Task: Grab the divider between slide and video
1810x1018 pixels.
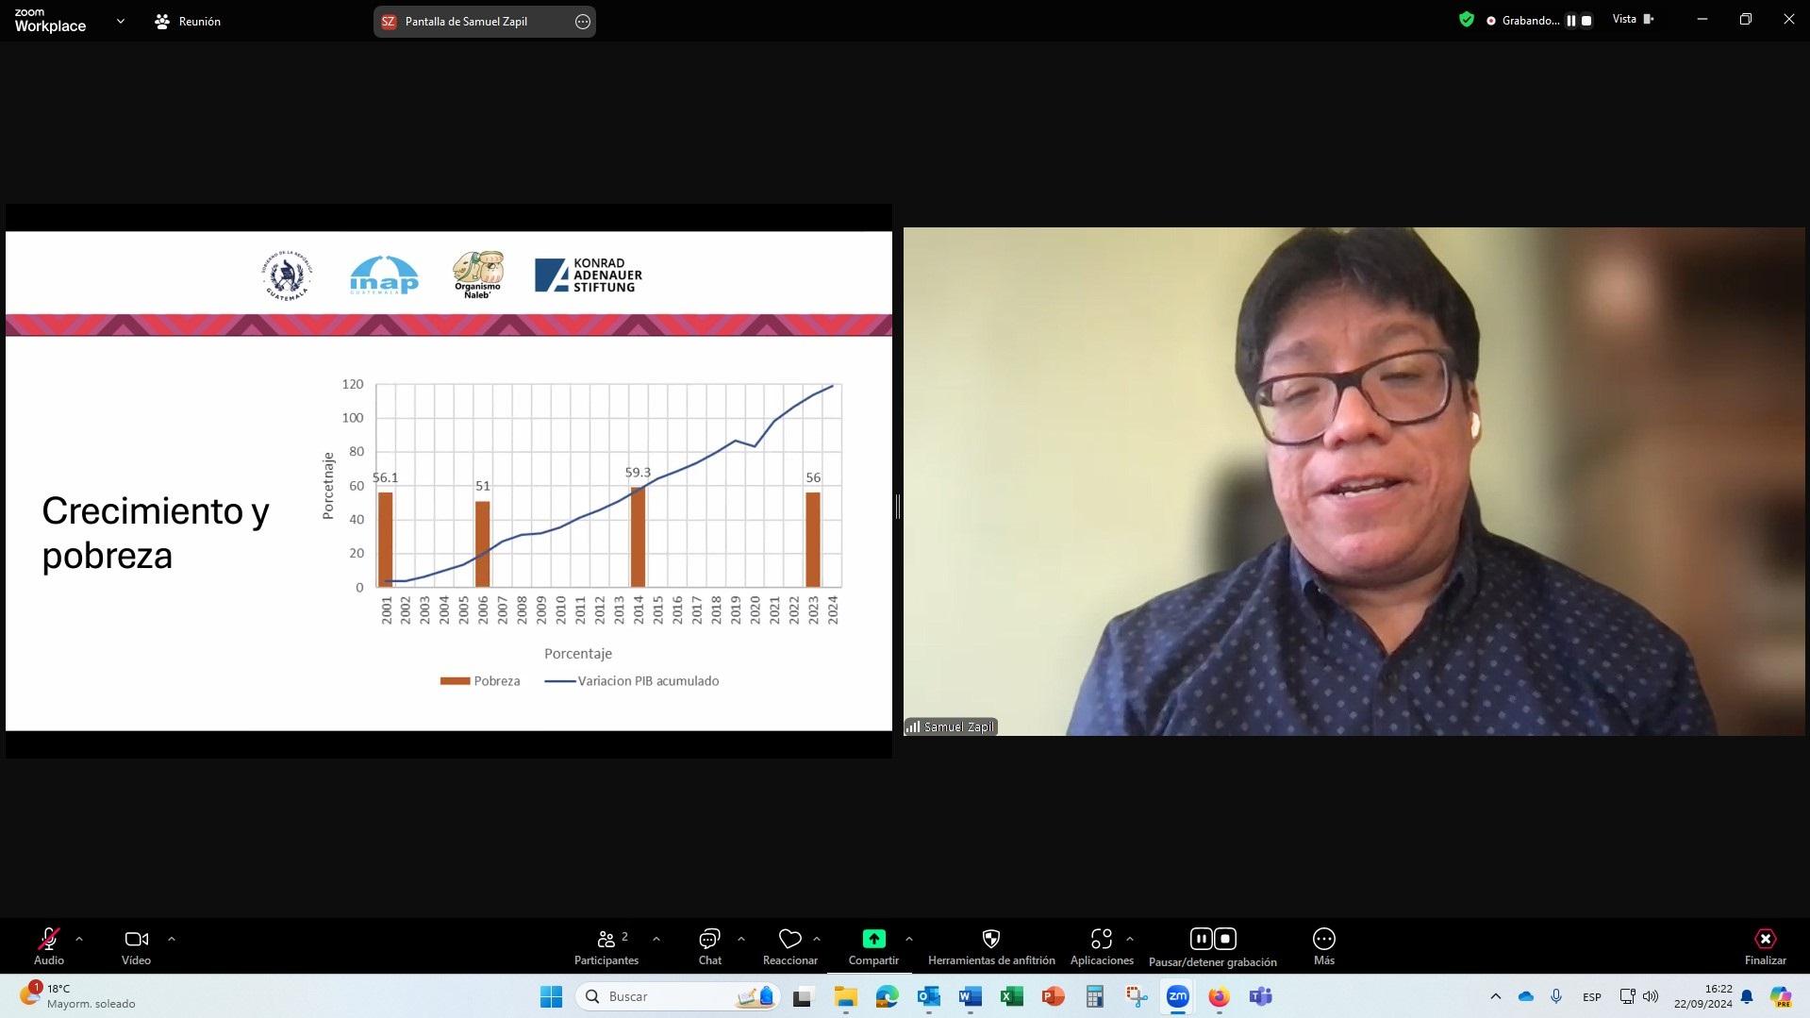Action: (x=898, y=507)
